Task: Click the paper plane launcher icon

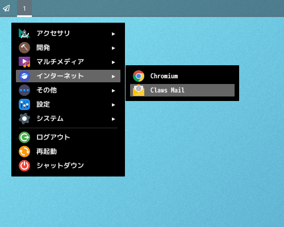Action: [6, 9]
